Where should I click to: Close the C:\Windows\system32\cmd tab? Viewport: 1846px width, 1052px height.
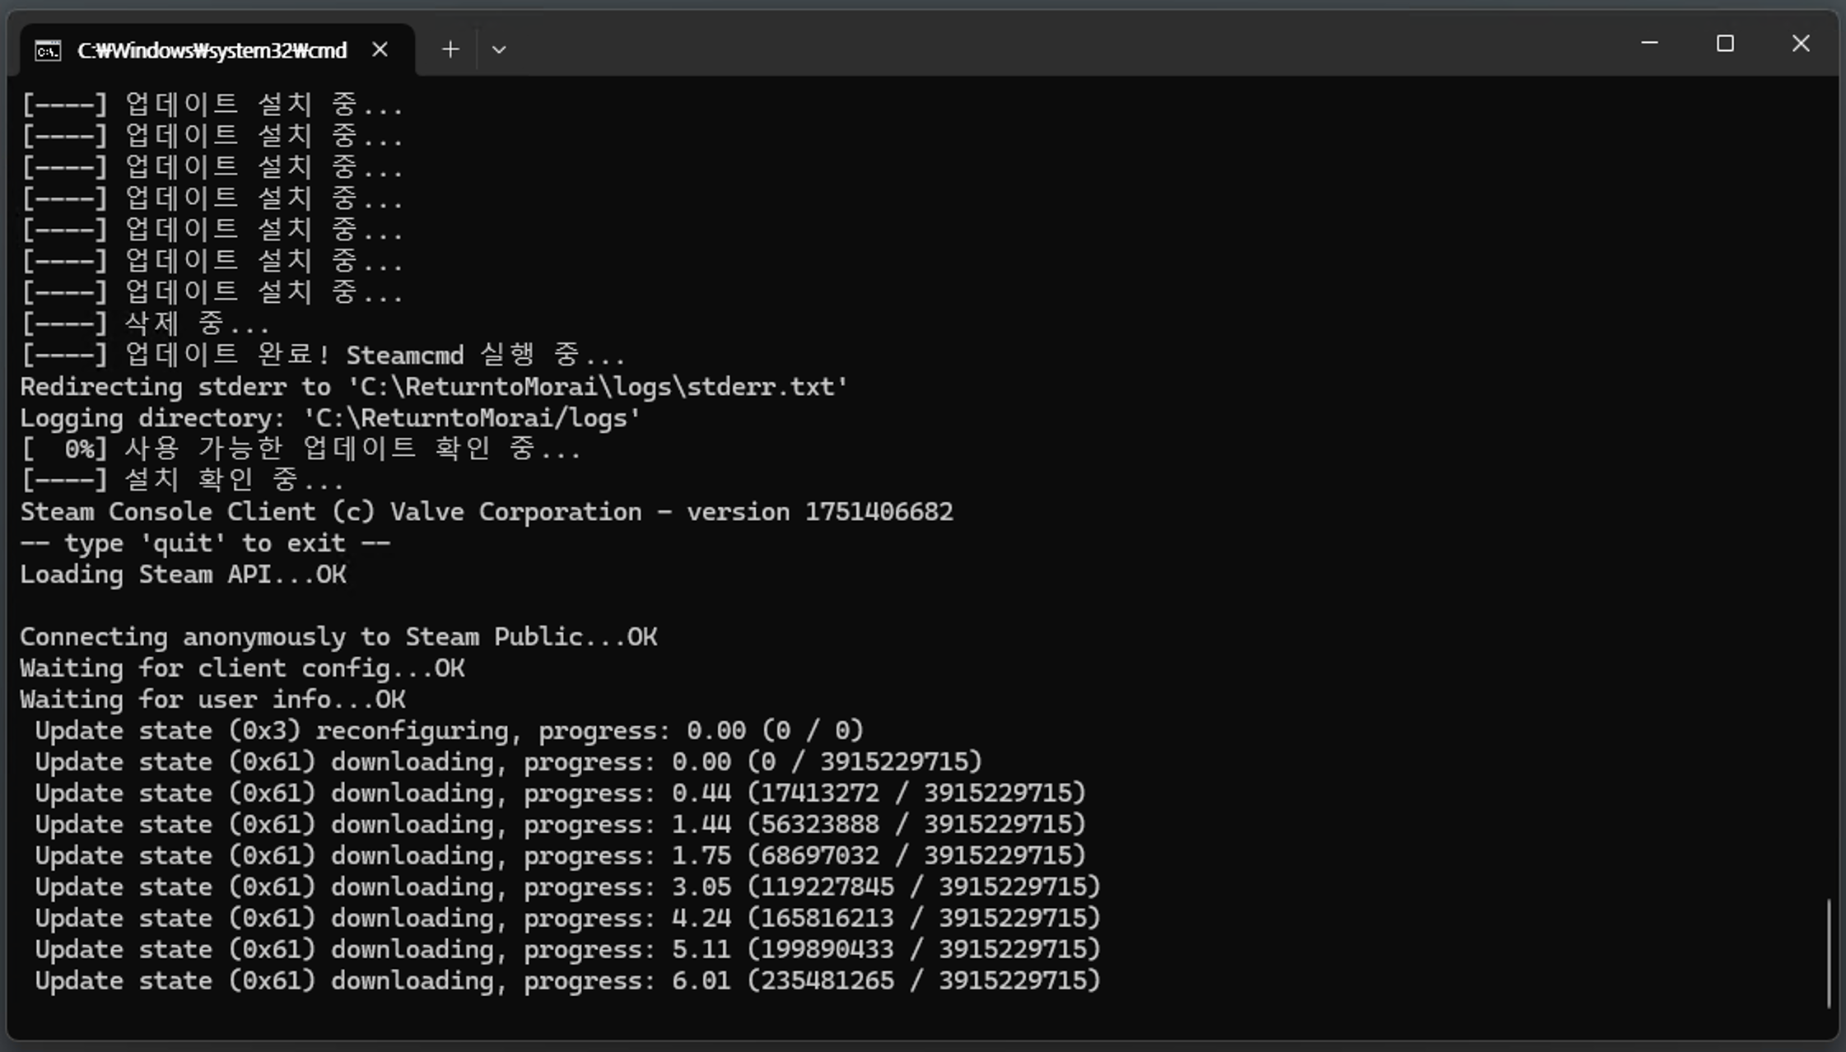pyautogui.click(x=380, y=50)
